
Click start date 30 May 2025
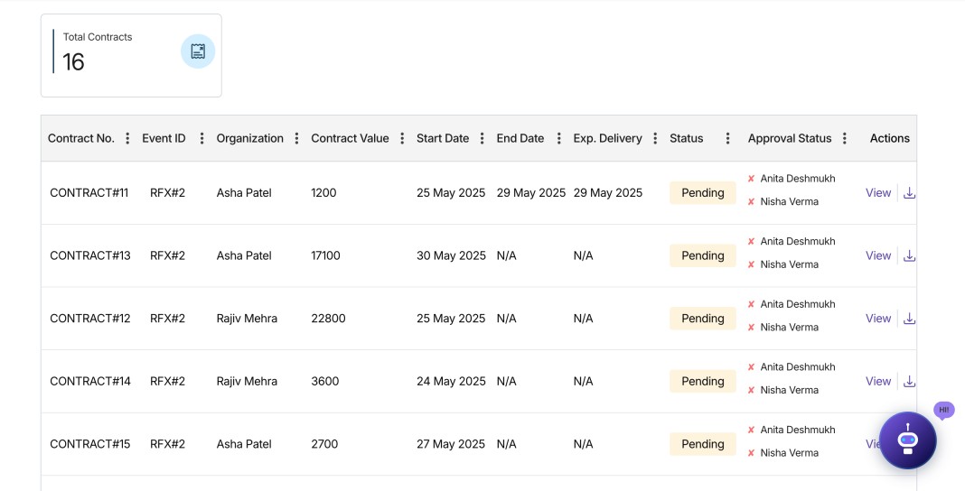451,255
